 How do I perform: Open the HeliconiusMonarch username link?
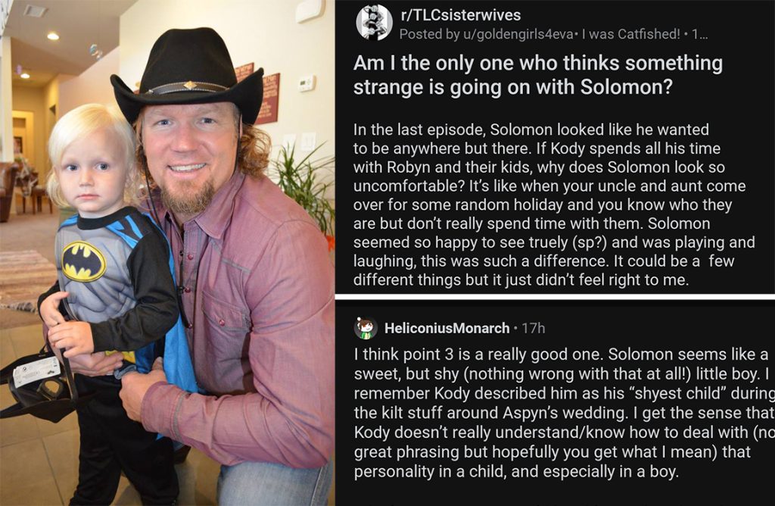[447, 328]
